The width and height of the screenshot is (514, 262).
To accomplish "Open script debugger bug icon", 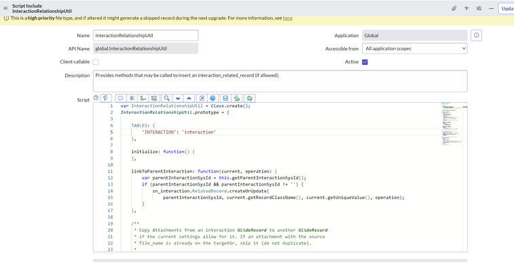I will pyautogui.click(x=250, y=98).
